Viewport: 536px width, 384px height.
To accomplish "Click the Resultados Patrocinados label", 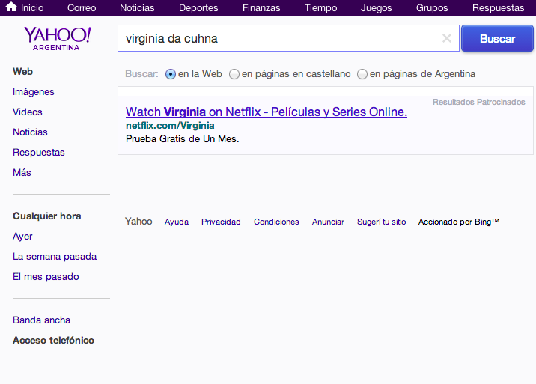I will [x=478, y=102].
